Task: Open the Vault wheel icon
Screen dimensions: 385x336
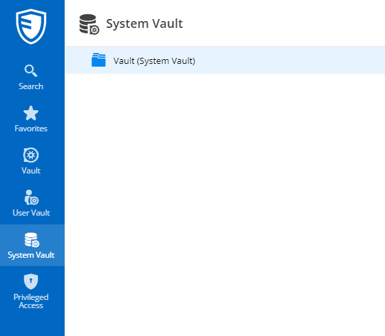Action: tap(31, 155)
